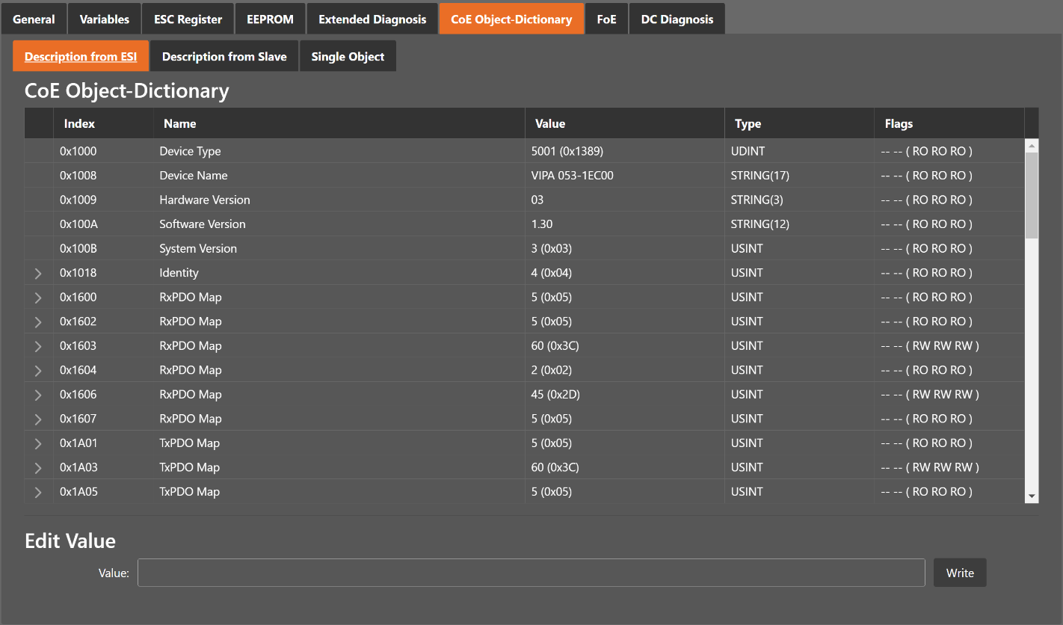
Task: Expand the 0x1600 RxPDO Map entry
Action: coord(38,298)
